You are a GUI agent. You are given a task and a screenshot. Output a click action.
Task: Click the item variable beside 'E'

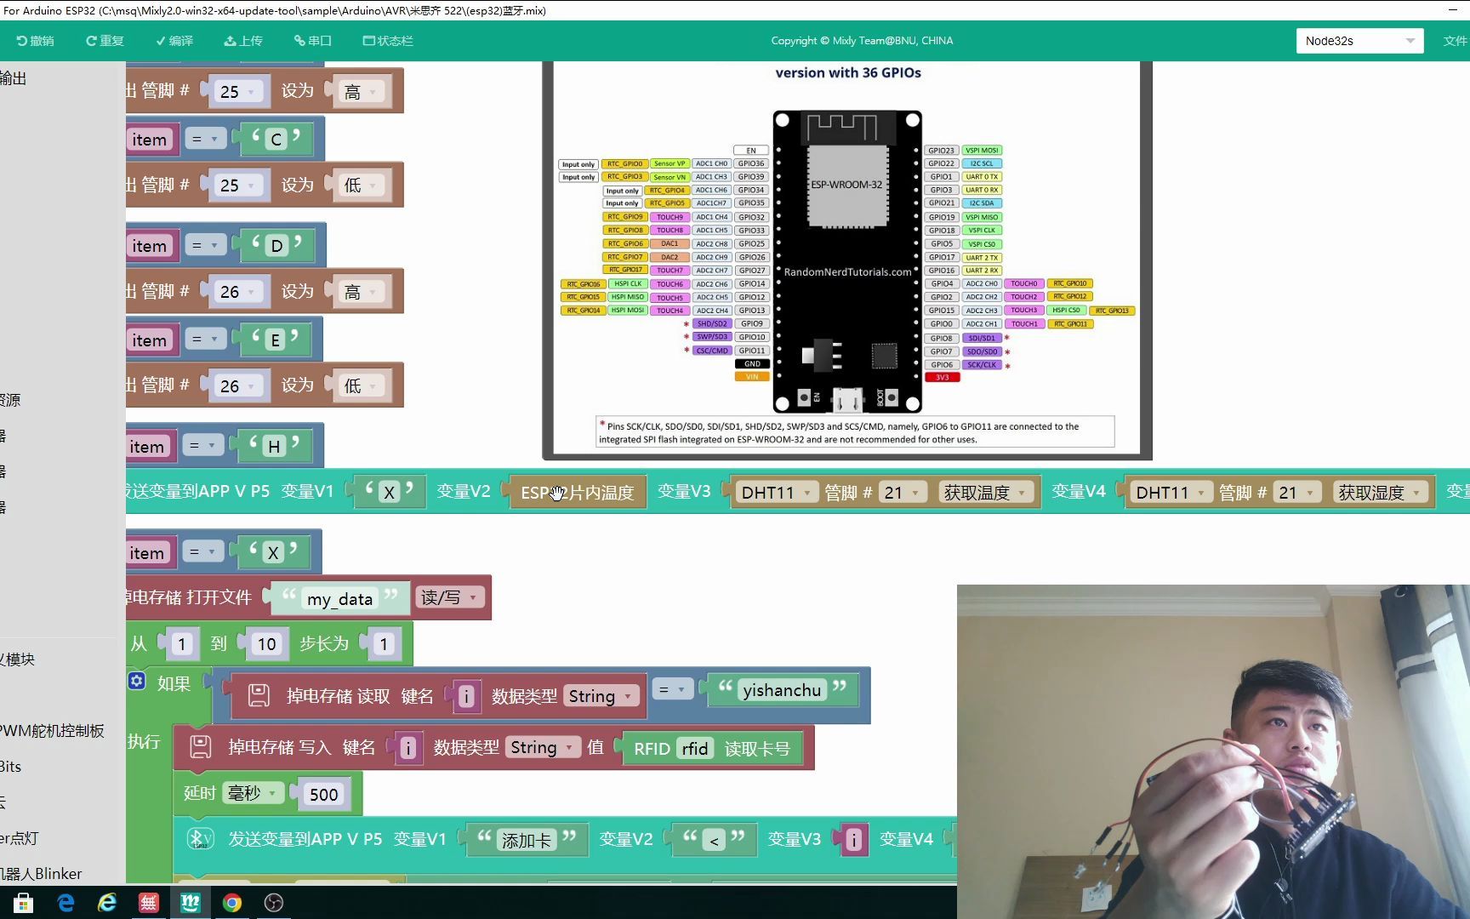point(150,340)
